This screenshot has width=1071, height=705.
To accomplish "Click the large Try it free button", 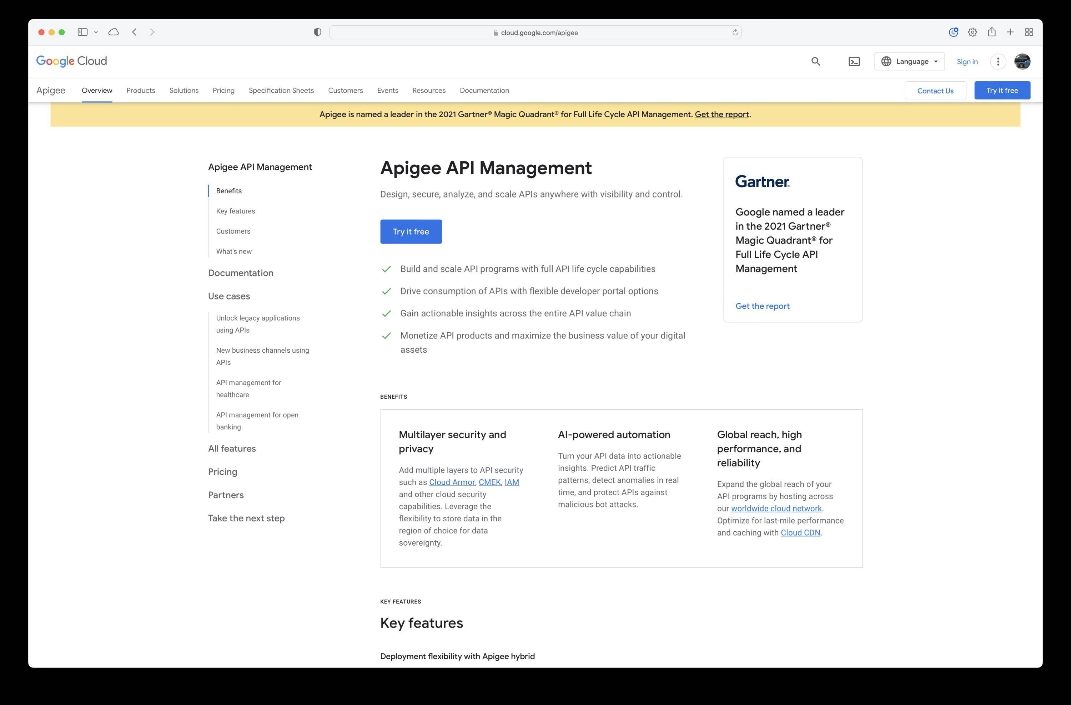I will 411,231.
